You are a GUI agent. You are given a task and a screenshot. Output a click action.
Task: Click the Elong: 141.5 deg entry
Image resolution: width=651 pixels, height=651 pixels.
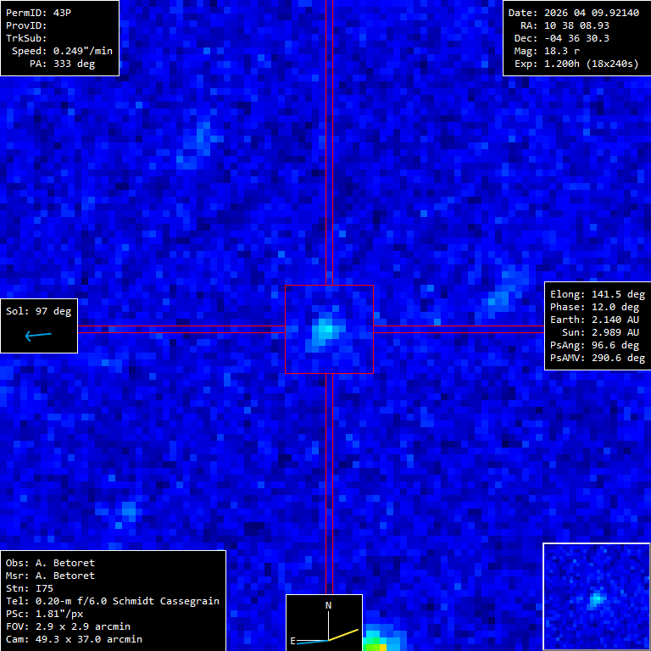[598, 294]
